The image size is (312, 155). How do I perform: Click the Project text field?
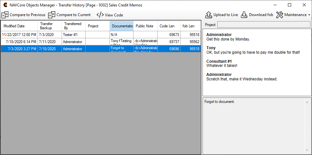coord(264,25)
